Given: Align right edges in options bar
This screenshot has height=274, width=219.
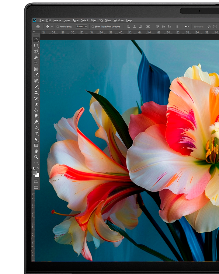Looking at the screenshot, I should [x=140, y=26].
